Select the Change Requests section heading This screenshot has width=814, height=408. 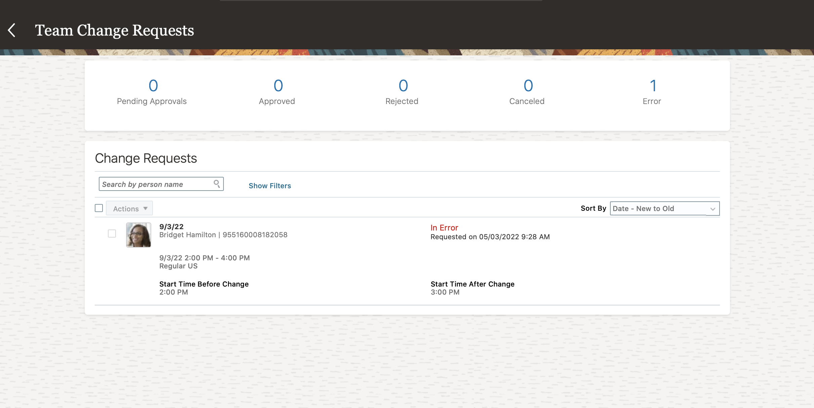pyautogui.click(x=146, y=158)
